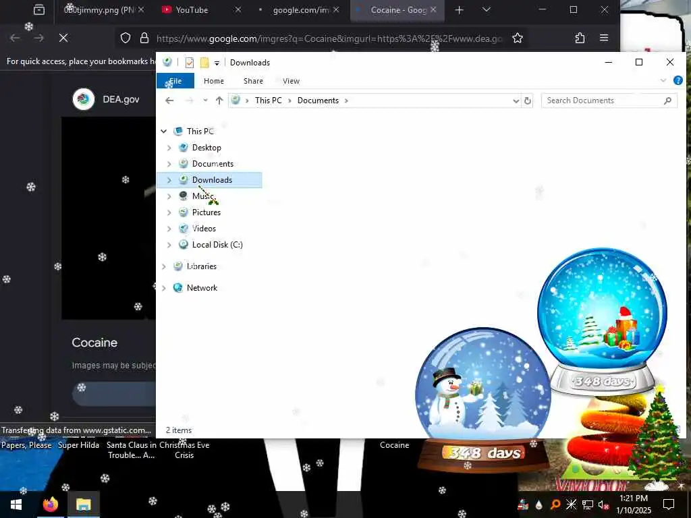Screen dimensions: 691x518
Task: Select This PC in the address breadcrumb
Action: (268, 100)
